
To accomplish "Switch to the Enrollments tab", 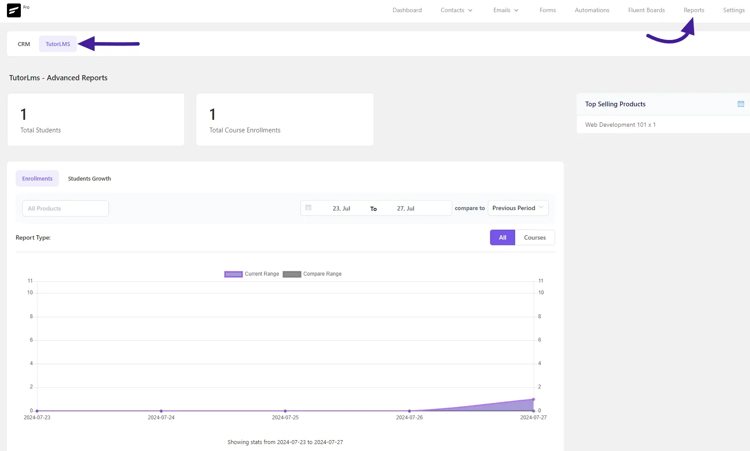I will pyautogui.click(x=37, y=178).
